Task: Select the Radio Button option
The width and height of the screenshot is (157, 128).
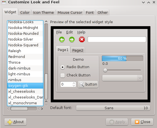Action: [x=62, y=67]
